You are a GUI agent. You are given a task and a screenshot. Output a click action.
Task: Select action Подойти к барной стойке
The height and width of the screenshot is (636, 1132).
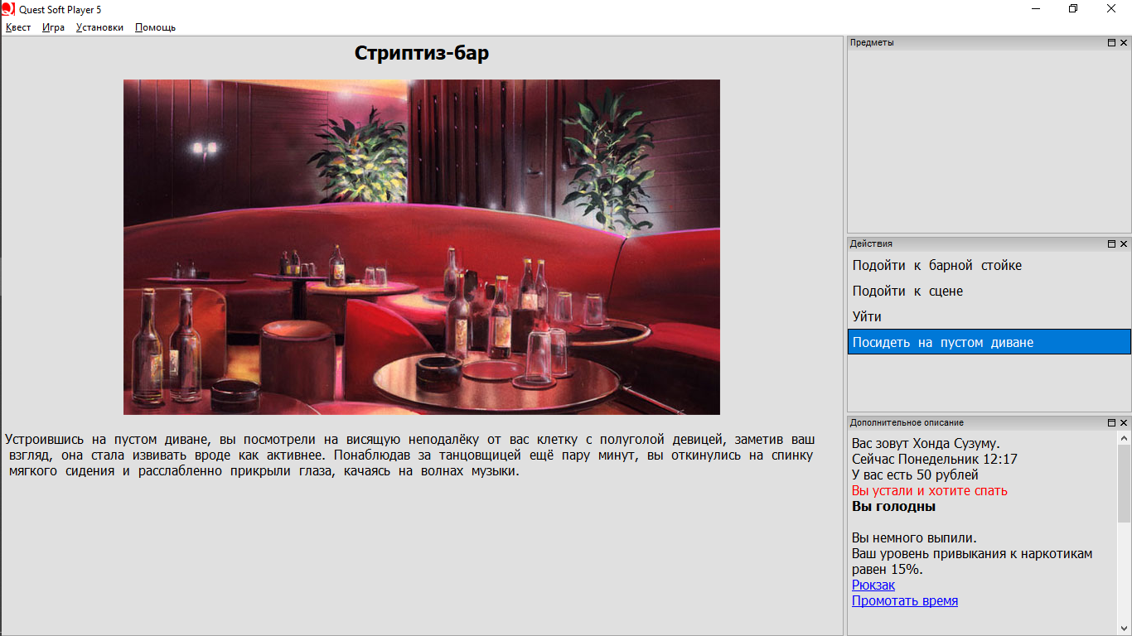point(989,266)
